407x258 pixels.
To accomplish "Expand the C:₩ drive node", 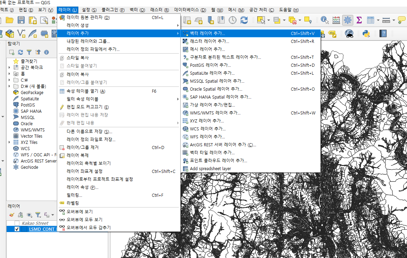I will pyautogui.click(x=9, y=80).
